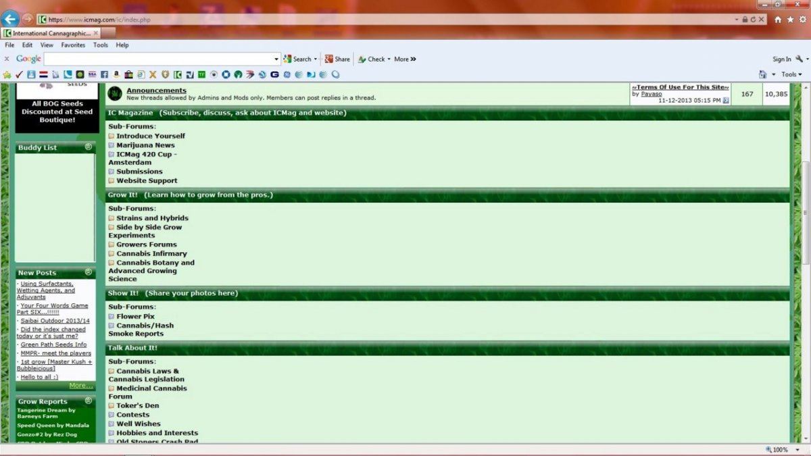Click the folder icon beside Strains and Hybrids
Screen dimensions: 811x456
click(112, 219)
